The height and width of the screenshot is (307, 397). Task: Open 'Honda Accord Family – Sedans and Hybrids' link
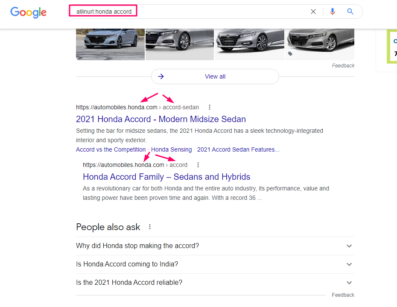(166, 177)
